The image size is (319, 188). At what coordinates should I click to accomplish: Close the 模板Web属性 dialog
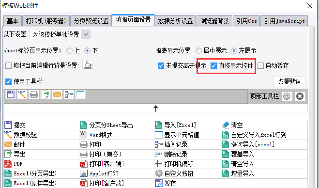[310, 6]
